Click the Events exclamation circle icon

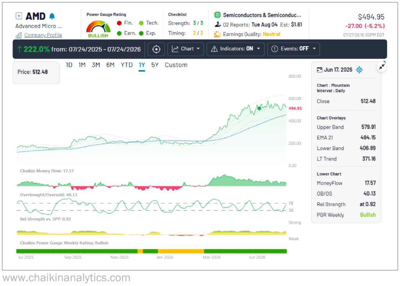click(275, 49)
